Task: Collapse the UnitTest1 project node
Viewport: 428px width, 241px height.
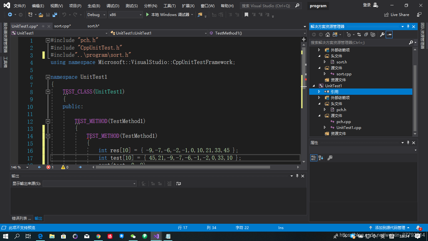Action: click(x=314, y=86)
